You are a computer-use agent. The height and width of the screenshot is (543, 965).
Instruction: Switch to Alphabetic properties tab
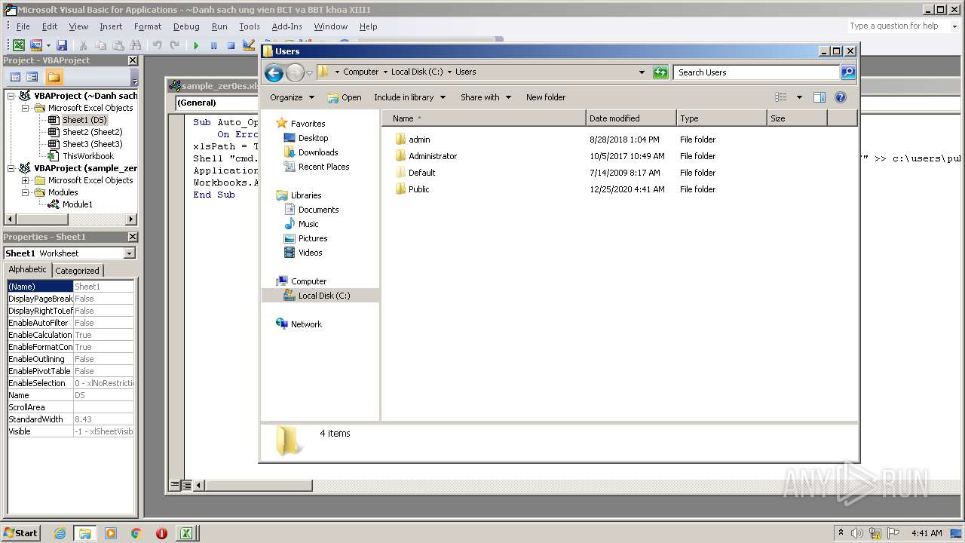(27, 269)
